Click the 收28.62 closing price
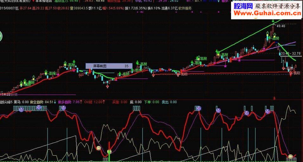This screenshot has width=303, height=162. click(64, 8)
